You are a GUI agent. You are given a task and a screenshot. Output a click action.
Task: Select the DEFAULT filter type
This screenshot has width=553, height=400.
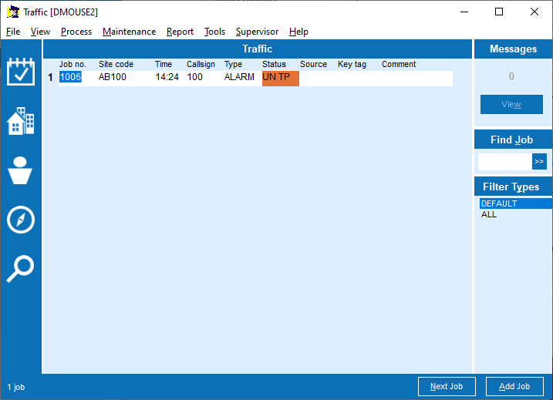pos(515,203)
